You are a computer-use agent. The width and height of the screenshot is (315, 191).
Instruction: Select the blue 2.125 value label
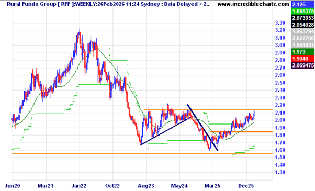click(303, 4)
